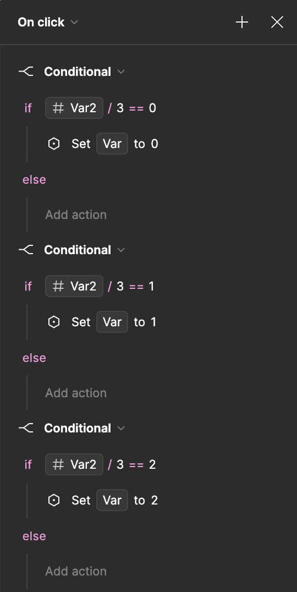Click the value 0 in Set Var to 0

[155, 144]
